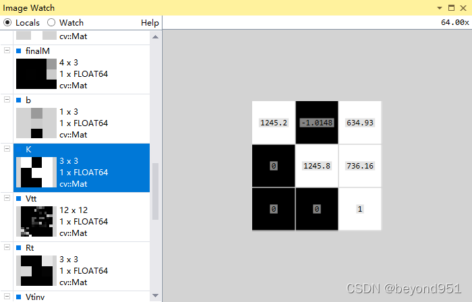Collapse the K variable entry
The height and width of the screenshot is (302, 472).
click(7, 148)
